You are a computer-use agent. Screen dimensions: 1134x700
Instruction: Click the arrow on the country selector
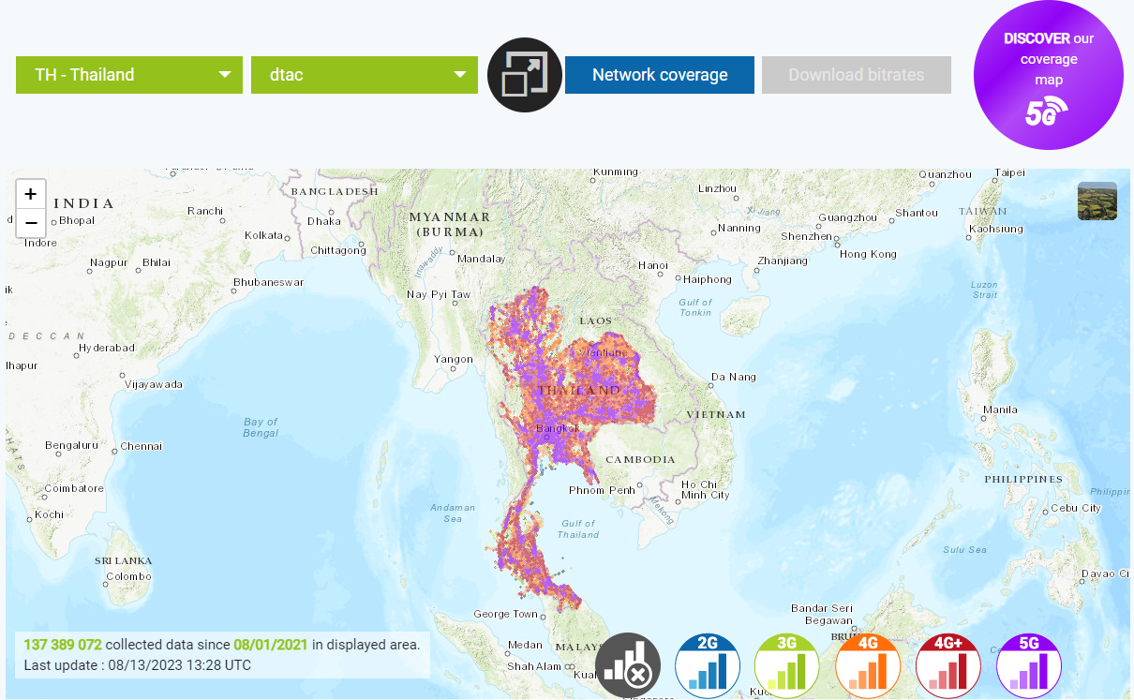(x=225, y=75)
